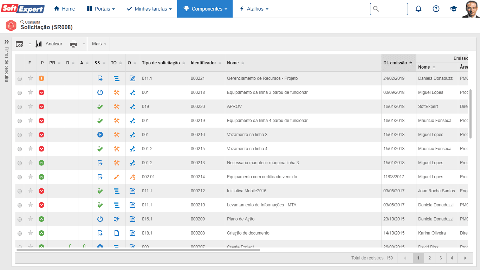Click the Analisar chart button
Screen dimensions: 480x270
(49, 44)
